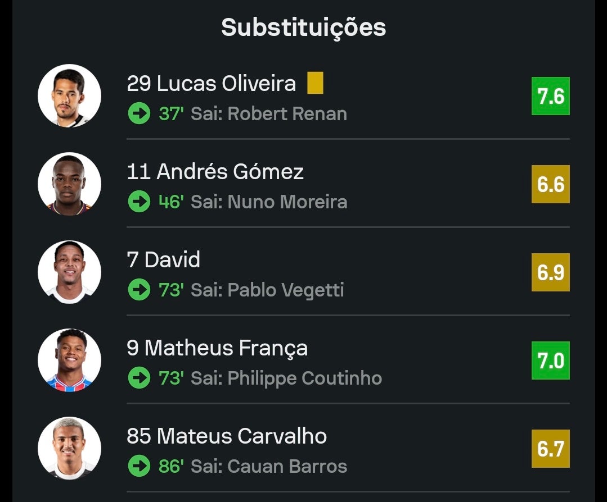The width and height of the screenshot is (607, 502).
Task: Select the 6.7 rating badge
Action: [551, 448]
